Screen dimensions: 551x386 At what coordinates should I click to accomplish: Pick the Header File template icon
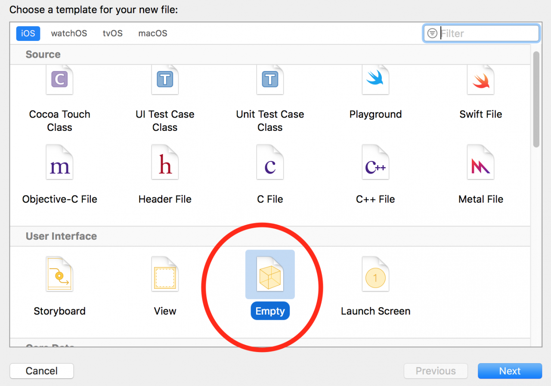tap(165, 162)
